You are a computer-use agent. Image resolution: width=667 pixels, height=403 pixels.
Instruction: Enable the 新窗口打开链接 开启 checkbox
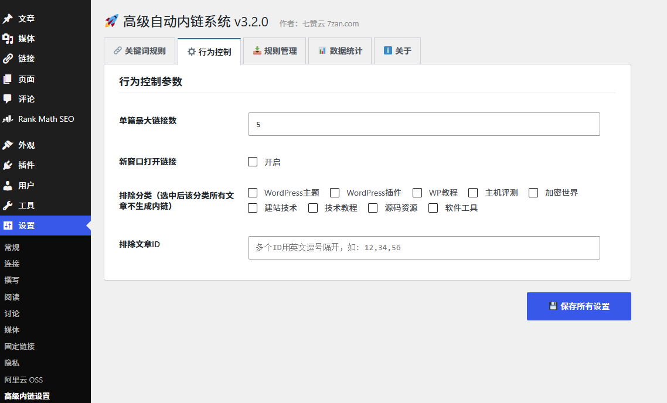pyautogui.click(x=253, y=162)
